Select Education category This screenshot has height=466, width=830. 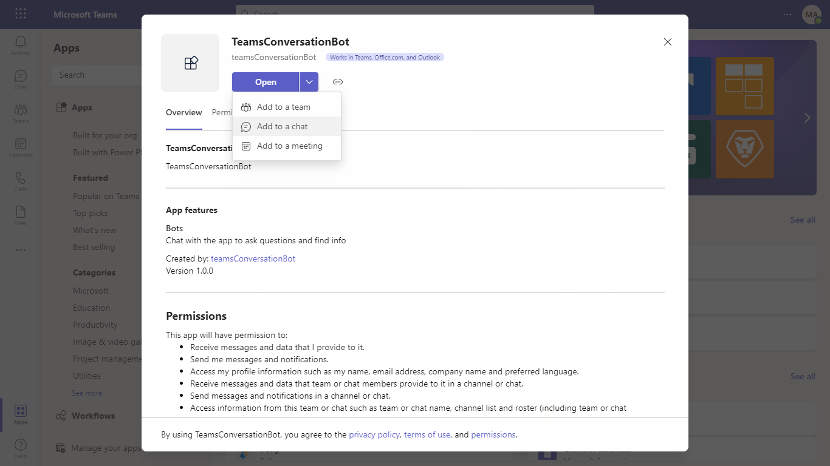[91, 308]
